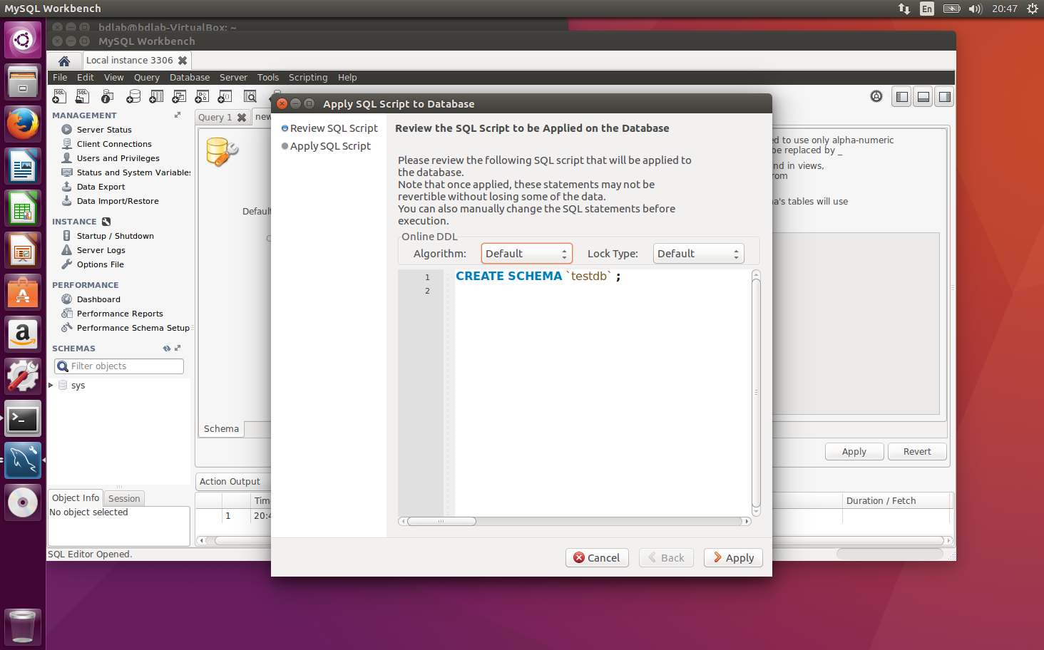Click the refresh schemas icon
This screenshot has height=650, width=1044.
coord(167,349)
